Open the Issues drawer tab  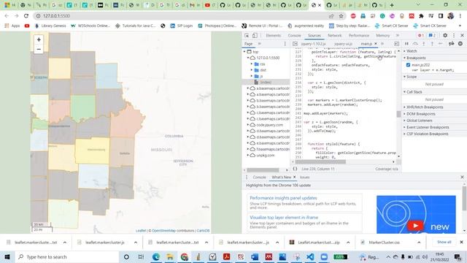304,177
